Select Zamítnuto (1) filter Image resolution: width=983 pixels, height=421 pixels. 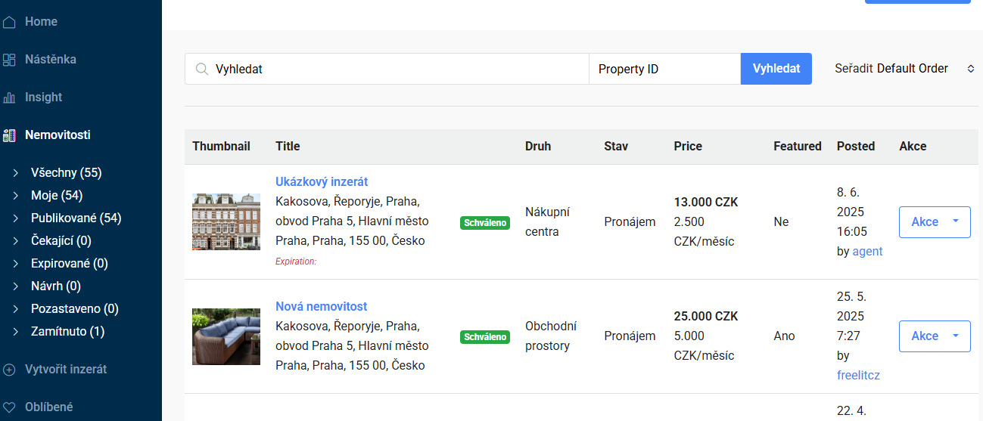point(67,332)
